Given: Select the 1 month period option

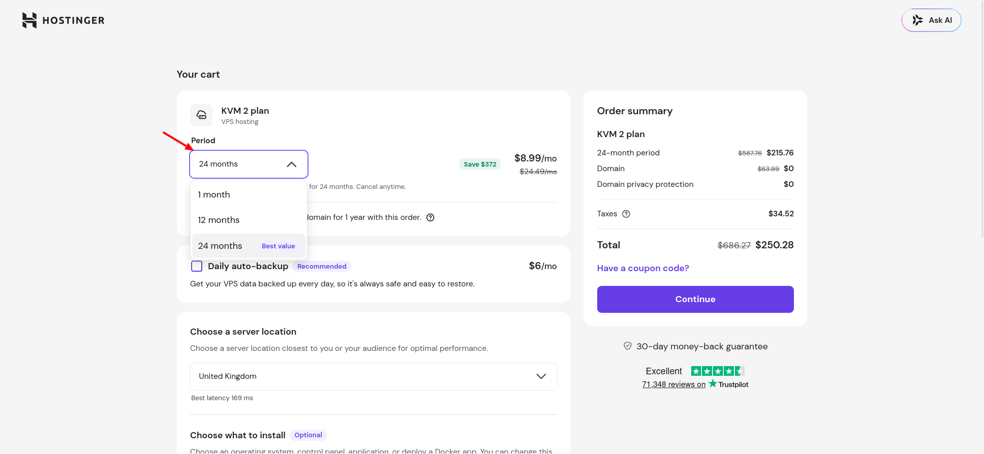Looking at the screenshot, I should coord(249,194).
